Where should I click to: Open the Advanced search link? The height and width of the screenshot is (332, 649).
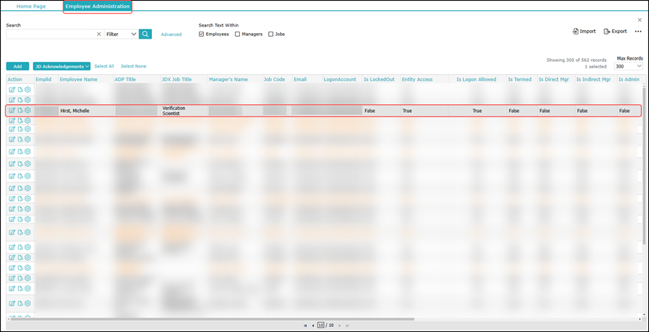point(171,34)
